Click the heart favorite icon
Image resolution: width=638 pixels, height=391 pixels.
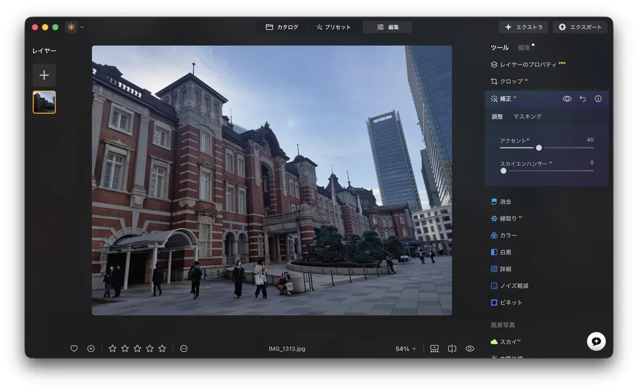point(74,348)
